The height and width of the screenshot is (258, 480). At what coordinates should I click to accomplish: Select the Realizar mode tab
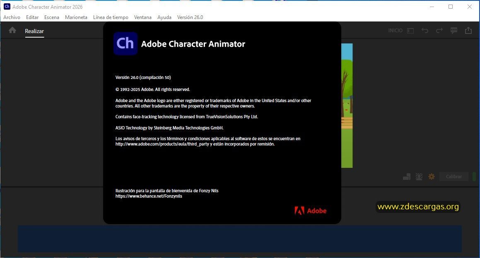click(x=34, y=31)
